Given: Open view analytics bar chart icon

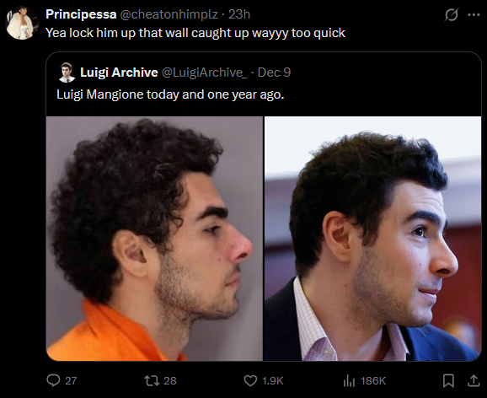Looking at the screenshot, I should click(349, 380).
